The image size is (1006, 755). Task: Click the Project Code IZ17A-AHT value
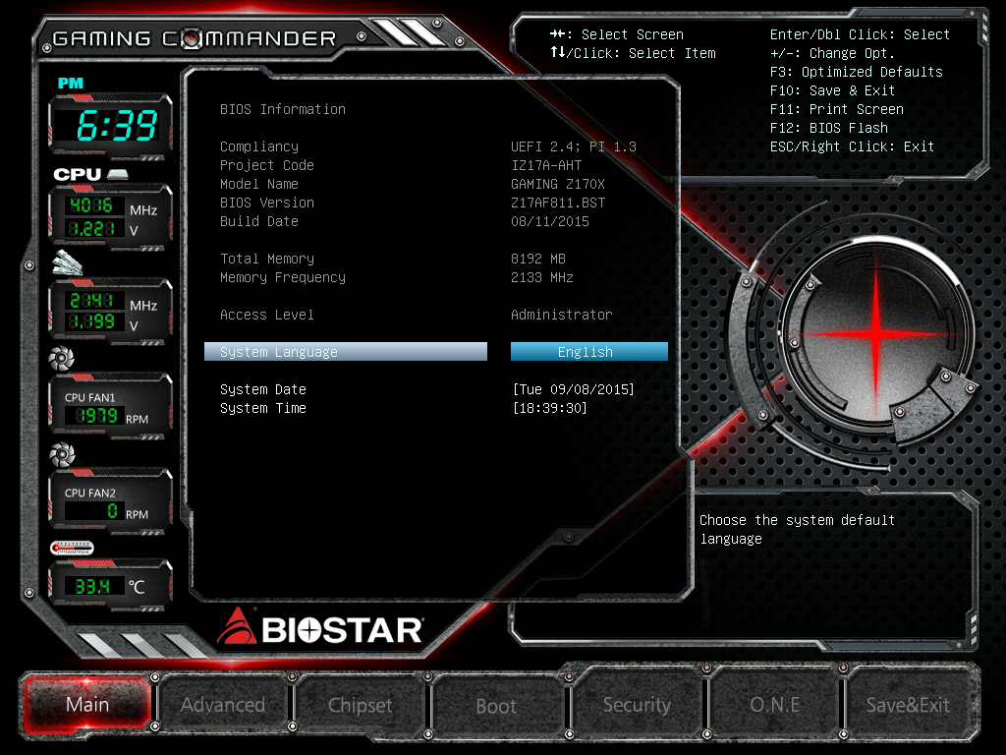point(546,165)
